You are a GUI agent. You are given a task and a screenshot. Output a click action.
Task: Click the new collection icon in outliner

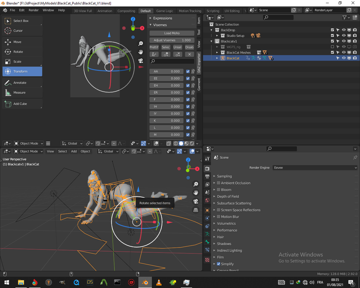point(355,17)
